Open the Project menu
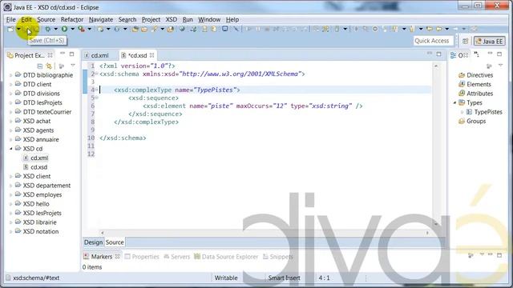513x288 pixels. click(x=151, y=19)
